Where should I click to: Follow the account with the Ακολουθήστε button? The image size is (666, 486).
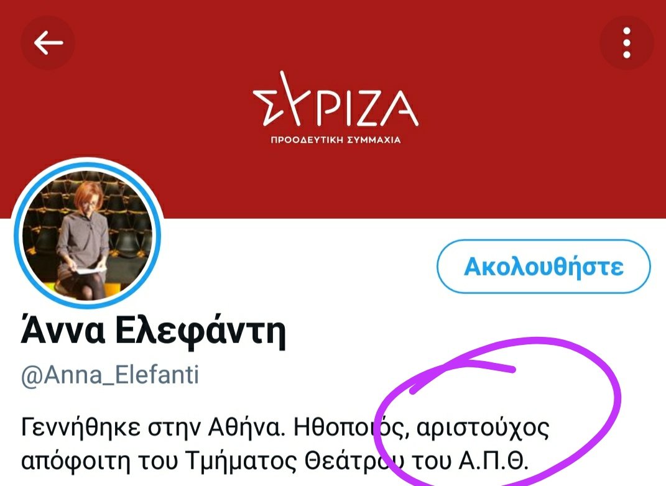(543, 267)
